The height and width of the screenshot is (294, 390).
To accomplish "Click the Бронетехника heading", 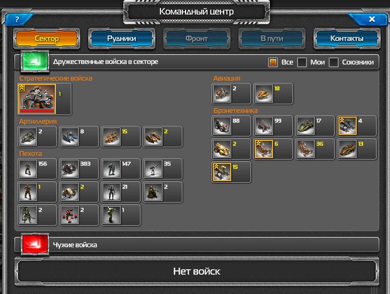I will pyautogui.click(x=236, y=110).
